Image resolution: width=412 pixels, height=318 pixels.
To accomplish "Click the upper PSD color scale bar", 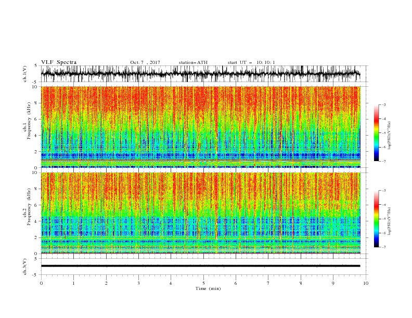I will pyautogui.click(x=376, y=133).
